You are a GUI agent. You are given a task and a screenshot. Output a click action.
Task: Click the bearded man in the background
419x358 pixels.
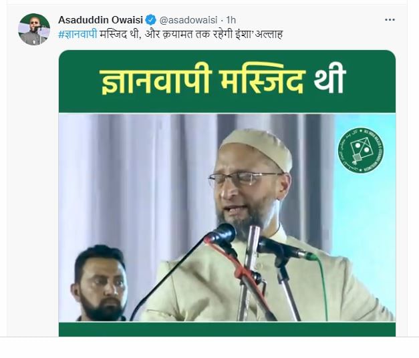[100, 283]
